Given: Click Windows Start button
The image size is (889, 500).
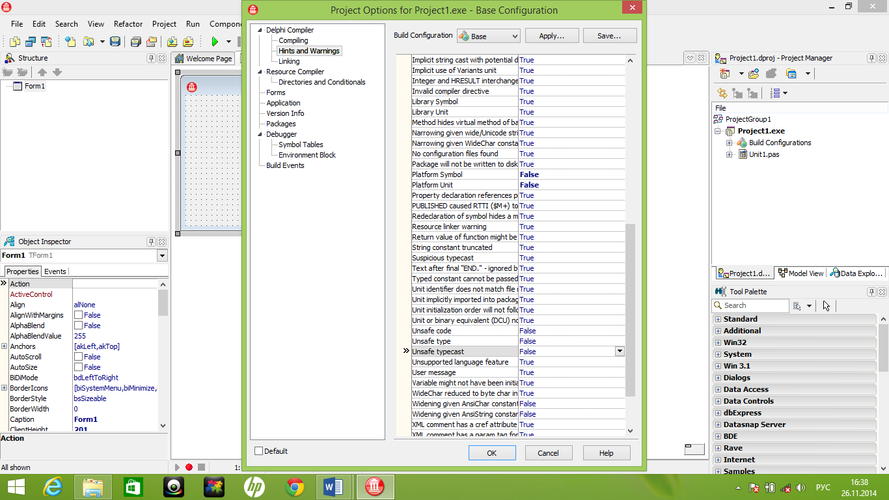Looking at the screenshot, I should [x=16, y=486].
